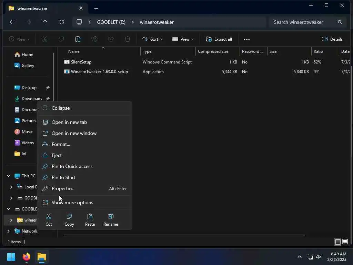Open the See more ellipsis menu
Screen dimensions: 353x265
(247, 39)
